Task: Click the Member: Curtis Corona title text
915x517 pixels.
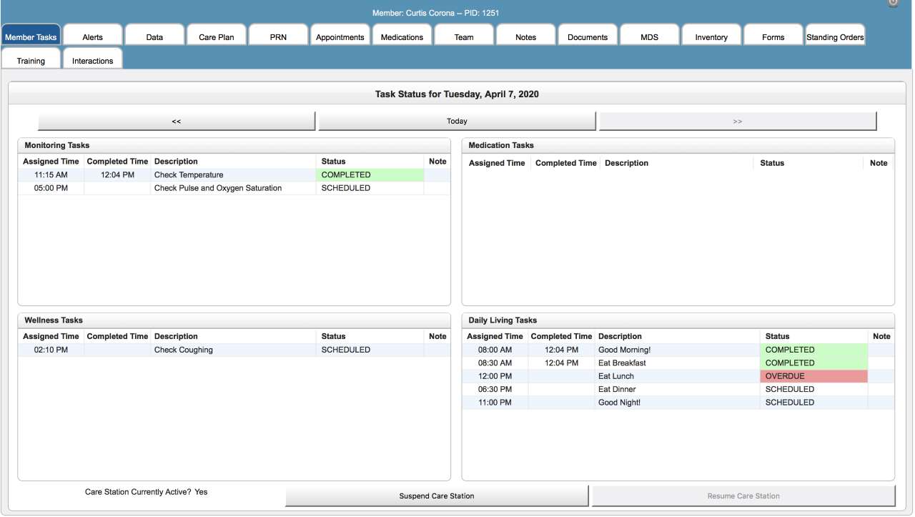Action: [x=435, y=13]
